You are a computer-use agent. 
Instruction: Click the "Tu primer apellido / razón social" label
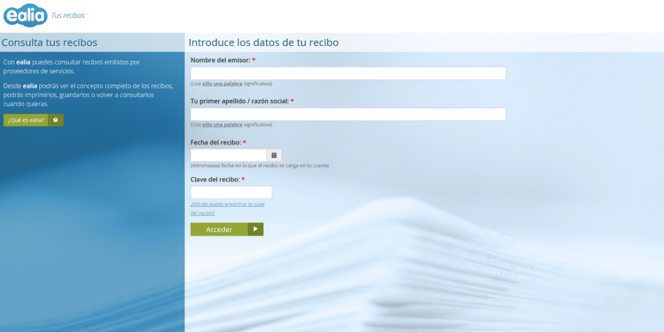coord(239,101)
